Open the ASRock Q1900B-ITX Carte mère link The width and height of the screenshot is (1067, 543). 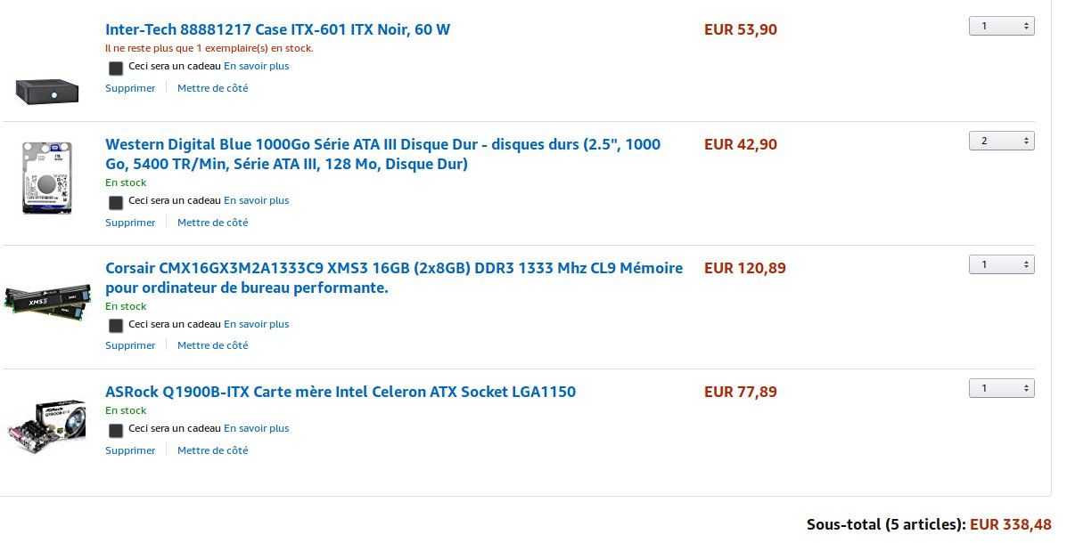click(341, 392)
